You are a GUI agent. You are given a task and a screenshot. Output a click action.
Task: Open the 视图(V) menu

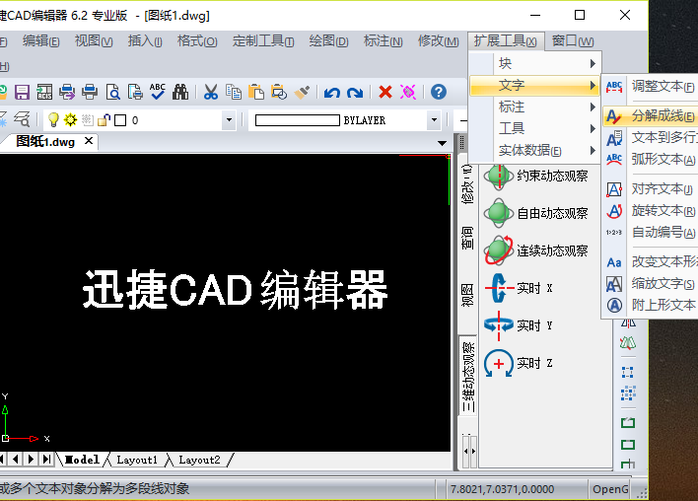point(94,41)
